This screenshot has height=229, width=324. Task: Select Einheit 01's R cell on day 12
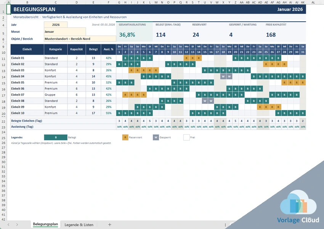coord(186,58)
